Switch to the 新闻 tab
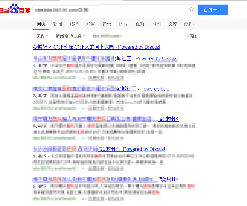 [57, 24]
